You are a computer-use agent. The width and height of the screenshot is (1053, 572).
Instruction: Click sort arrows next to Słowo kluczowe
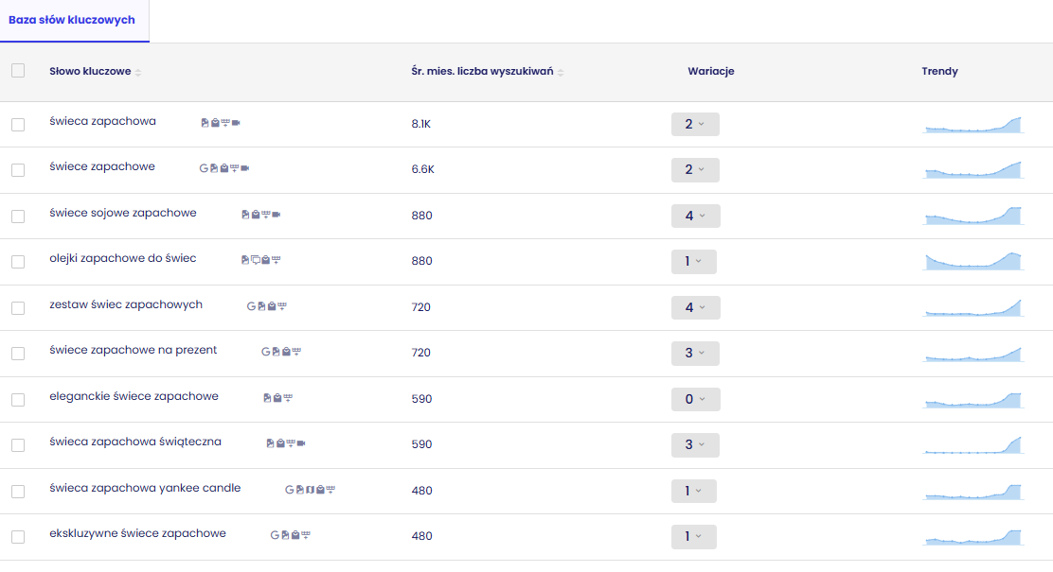[137, 73]
